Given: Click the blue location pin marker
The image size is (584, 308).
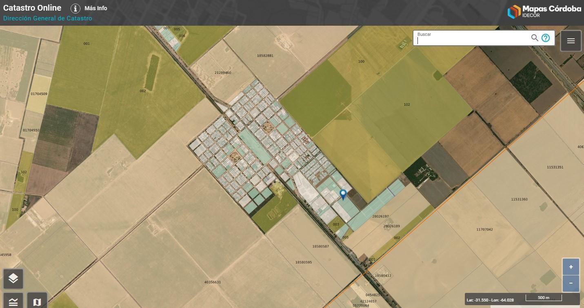Looking at the screenshot, I should (x=343, y=194).
